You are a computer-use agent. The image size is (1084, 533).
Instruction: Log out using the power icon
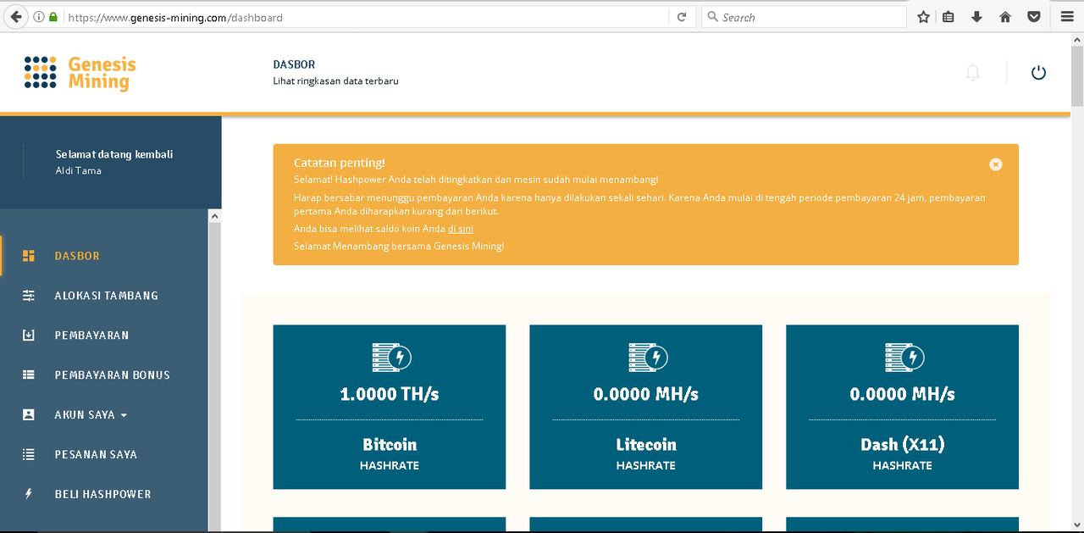[x=1038, y=73]
